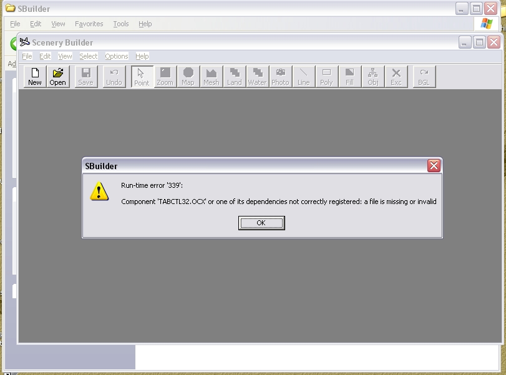Select the Line tool
The width and height of the screenshot is (506, 375).
(x=304, y=77)
